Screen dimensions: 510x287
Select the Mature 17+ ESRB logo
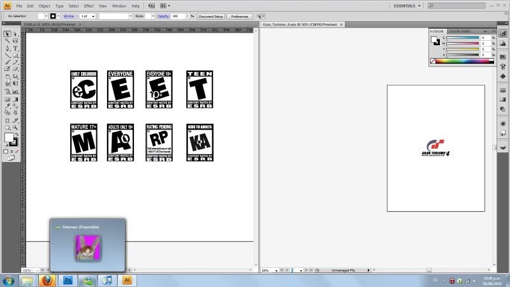pos(84,142)
